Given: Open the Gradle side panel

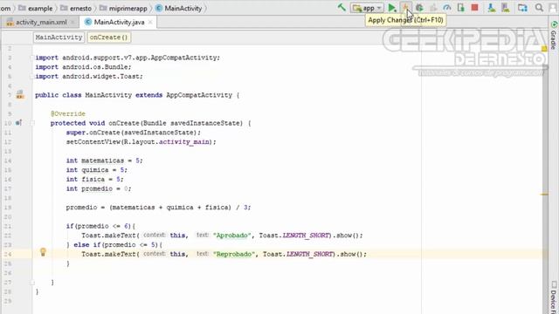Looking at the screenshot, I should pos(554,36).
